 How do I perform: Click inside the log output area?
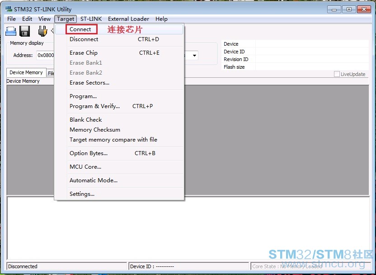click(x=188, y=228)
